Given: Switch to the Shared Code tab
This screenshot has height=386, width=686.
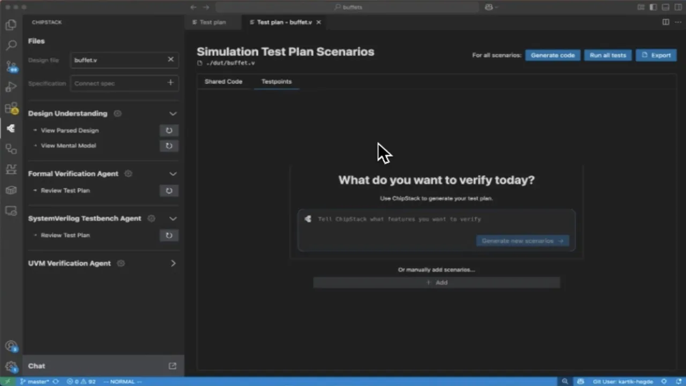Looking at the screenshot, I should coord(223,81).
